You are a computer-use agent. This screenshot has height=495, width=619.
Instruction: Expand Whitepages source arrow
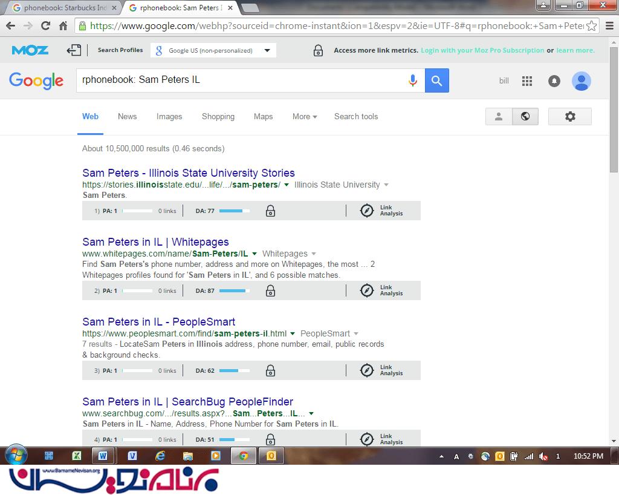pos(314,254)
